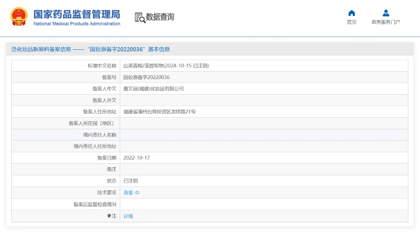Select the date 2022-10-17
420x234 pixels.
[x=136, y=158]
